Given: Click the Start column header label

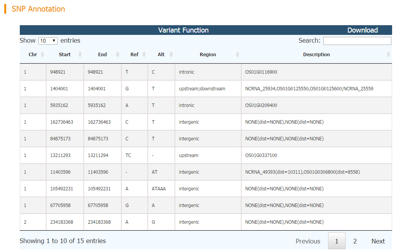Looking at the screenshot, I should click(65, 55).
